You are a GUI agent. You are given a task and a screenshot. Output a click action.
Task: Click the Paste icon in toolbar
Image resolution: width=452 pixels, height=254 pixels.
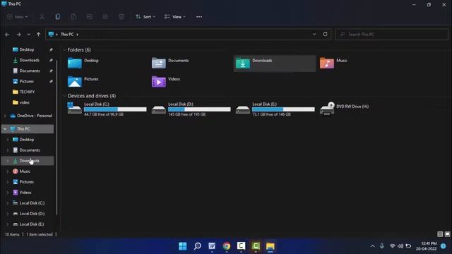pos(73,17)
